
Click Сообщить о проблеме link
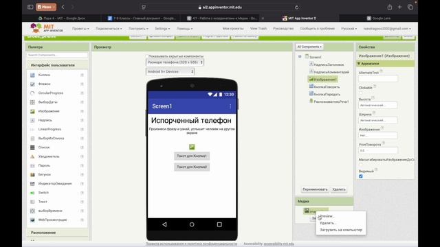pyautogui.click(x=318, y=29)
